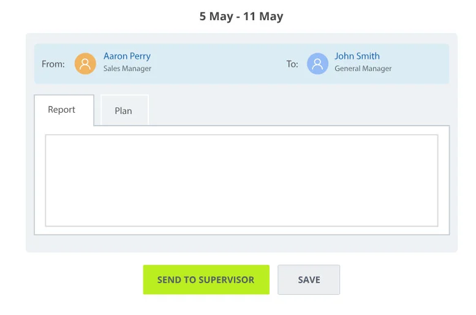Switch to the Plan tab
This screenshot has height=315, width=476.
[x=123, y=111]
